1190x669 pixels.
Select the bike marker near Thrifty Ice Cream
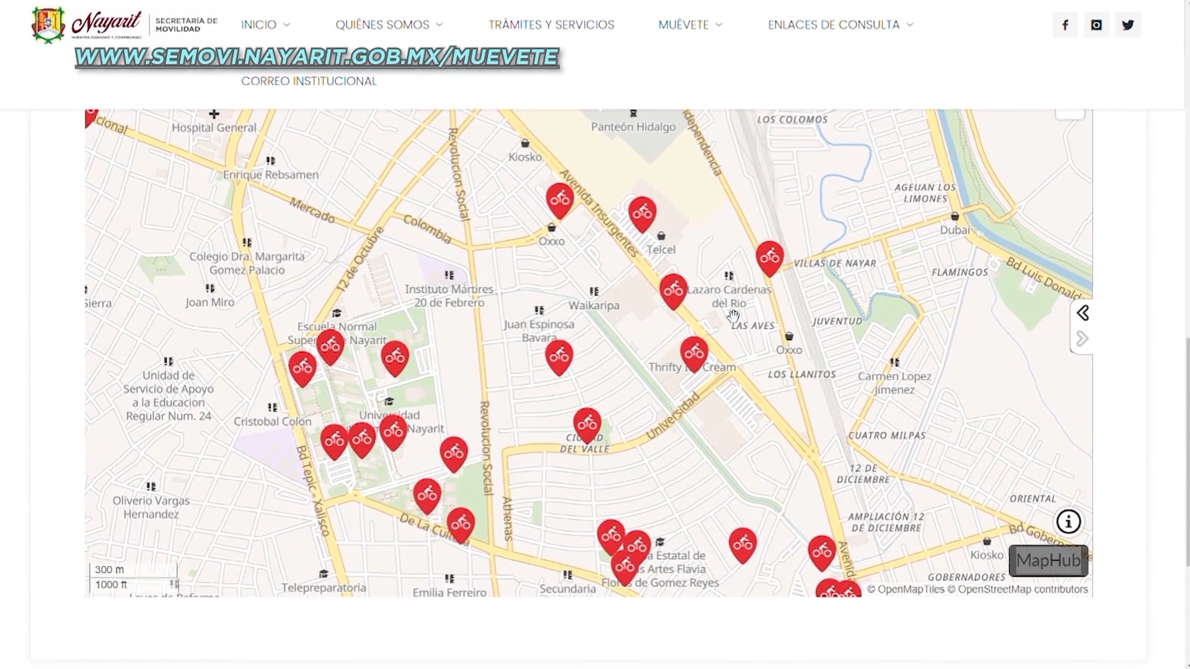[694, 352]
